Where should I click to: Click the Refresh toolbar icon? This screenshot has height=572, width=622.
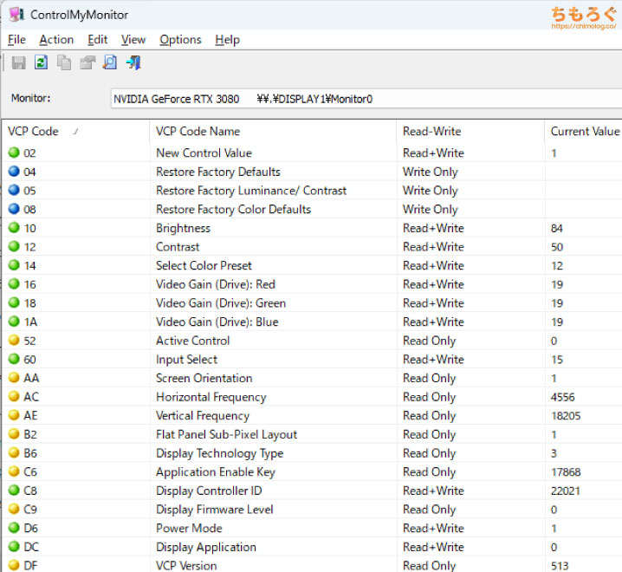point(42,62)
